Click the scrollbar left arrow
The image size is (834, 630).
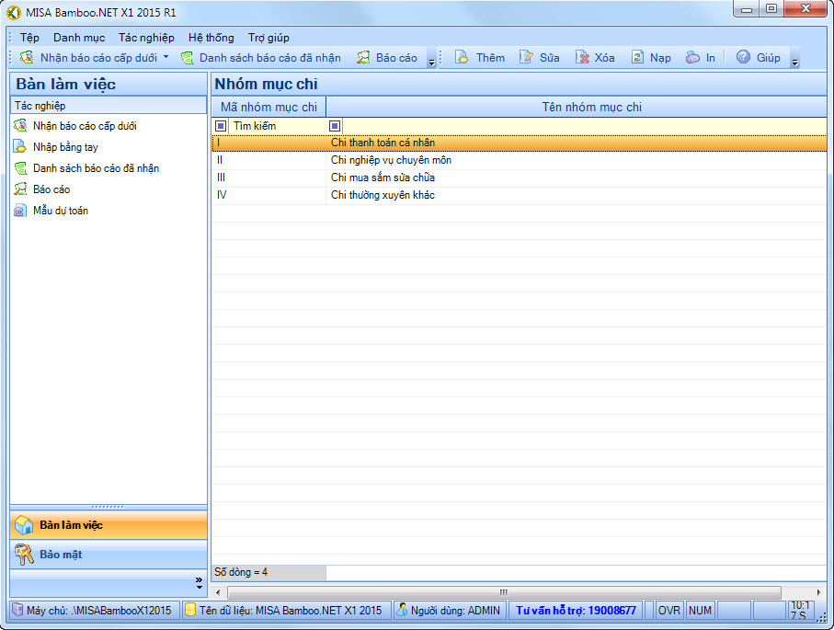pos(218,592)
